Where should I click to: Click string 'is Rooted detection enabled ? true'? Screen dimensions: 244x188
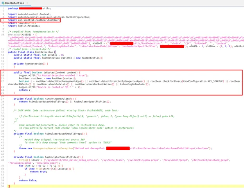[61, 75]
